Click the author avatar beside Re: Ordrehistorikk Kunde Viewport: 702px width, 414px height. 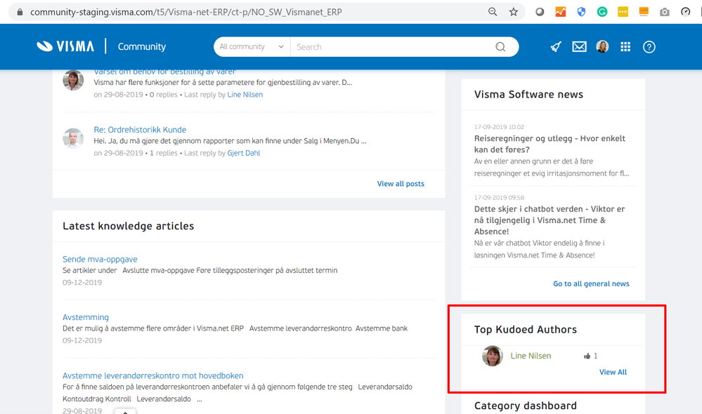pos(73,138)
